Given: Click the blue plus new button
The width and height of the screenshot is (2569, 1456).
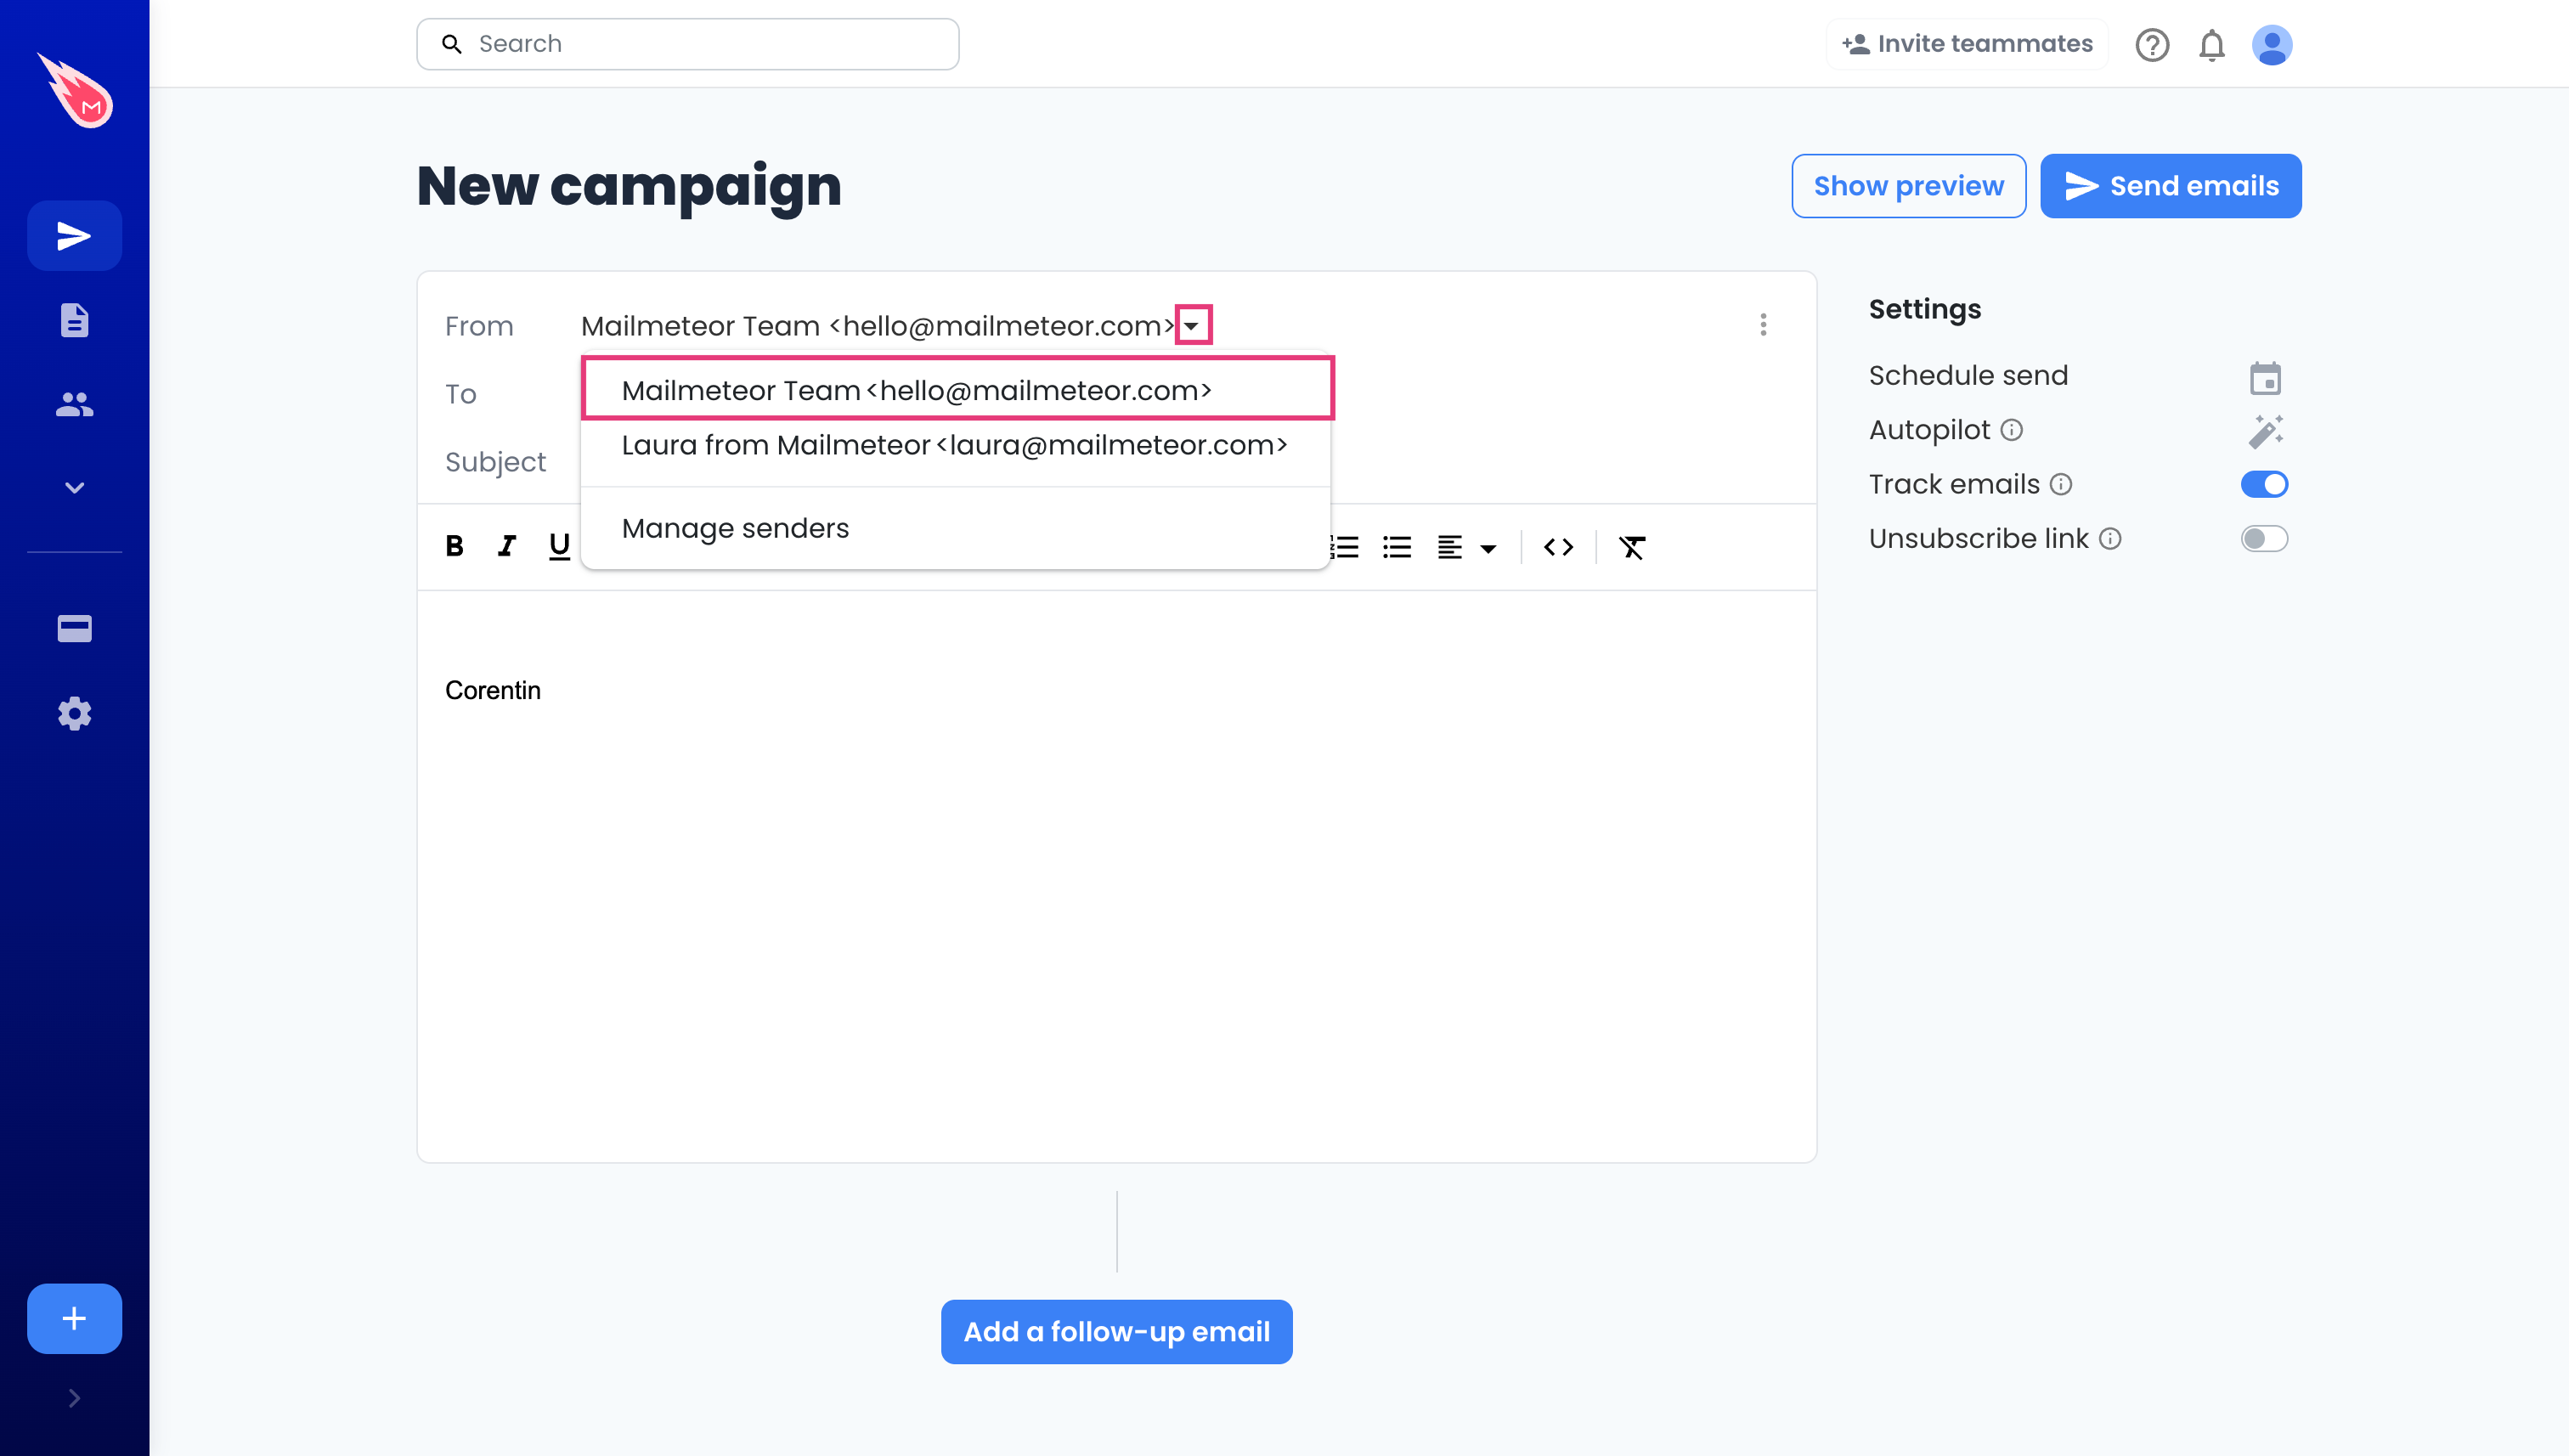Looking at the screenshot, I should [74, 1318].
